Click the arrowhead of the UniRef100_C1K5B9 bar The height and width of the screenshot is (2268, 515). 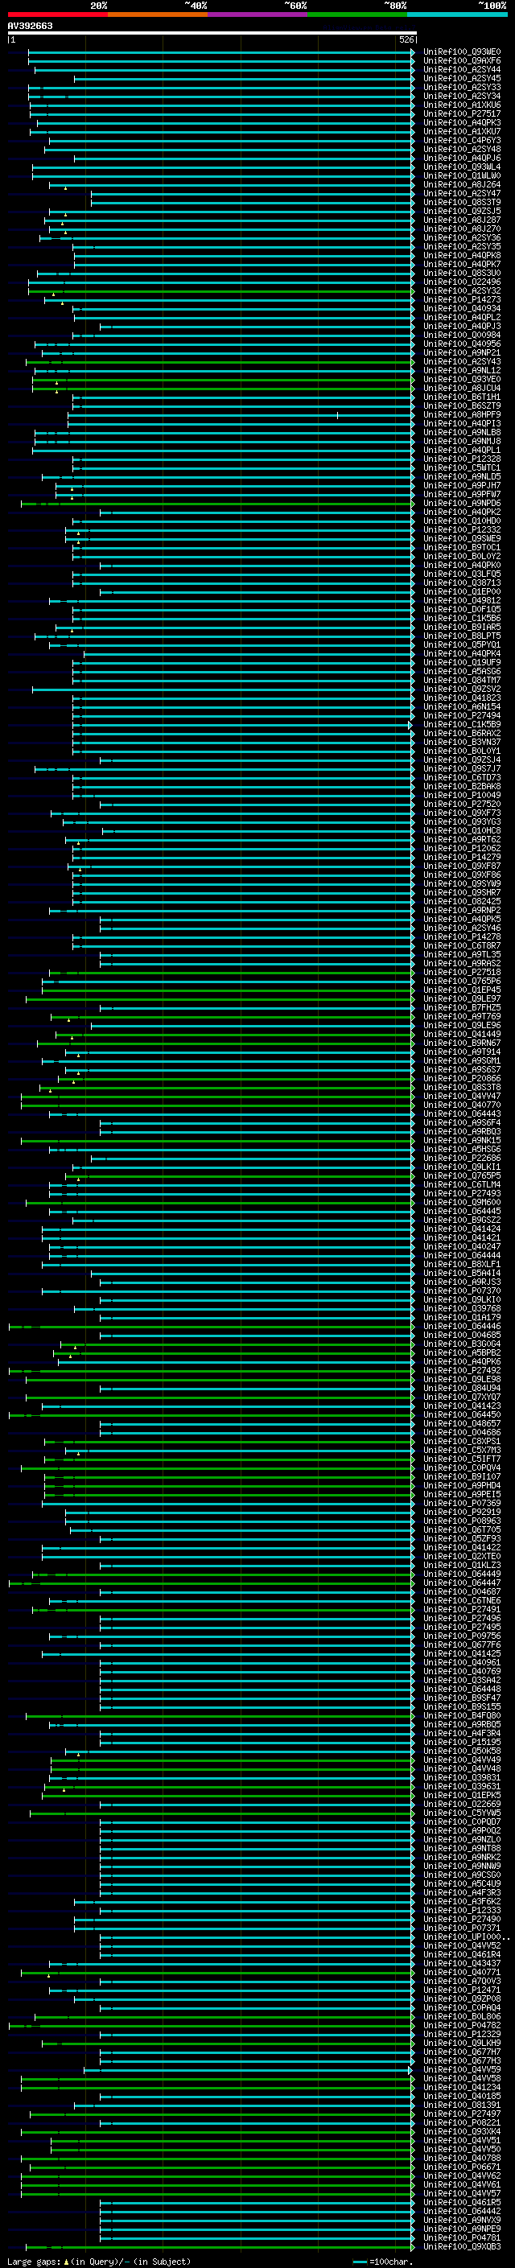pyautogui.click(x=410, y=725)
